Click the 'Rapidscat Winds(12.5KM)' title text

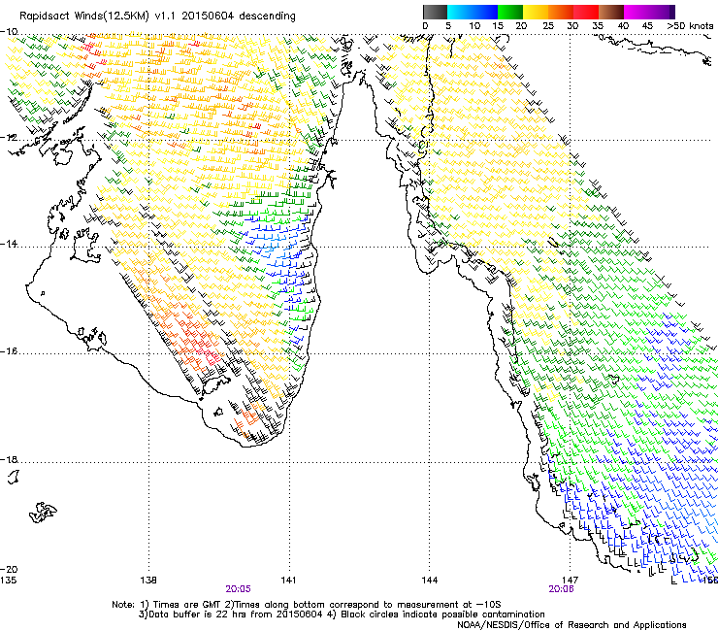(84, 17)
